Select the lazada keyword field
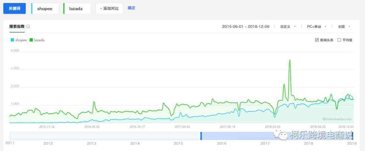Screen dimensions: 365x151 pyautogui.click(x=77, y=8)
